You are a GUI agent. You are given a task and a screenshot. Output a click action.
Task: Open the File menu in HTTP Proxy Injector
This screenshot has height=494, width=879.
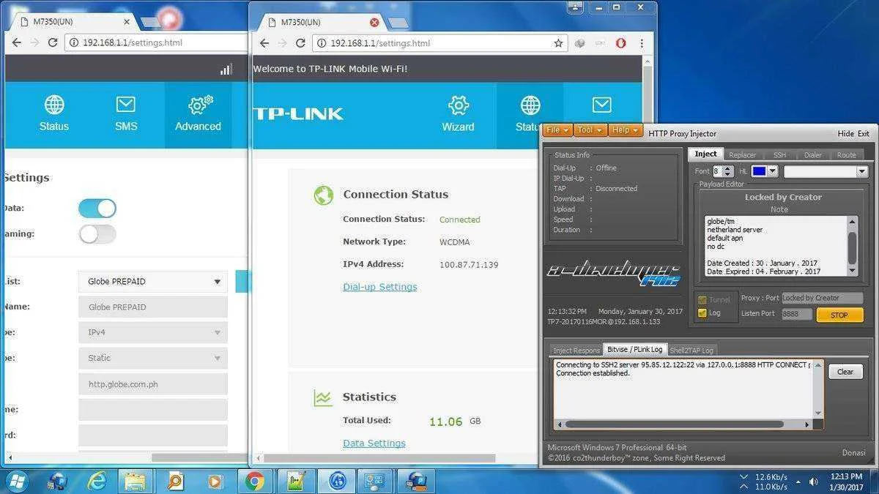click(557, 130)
